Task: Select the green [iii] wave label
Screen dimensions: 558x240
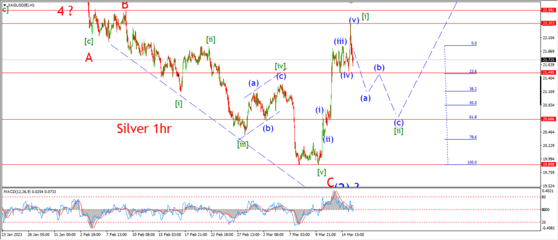Action: [243, 144]
